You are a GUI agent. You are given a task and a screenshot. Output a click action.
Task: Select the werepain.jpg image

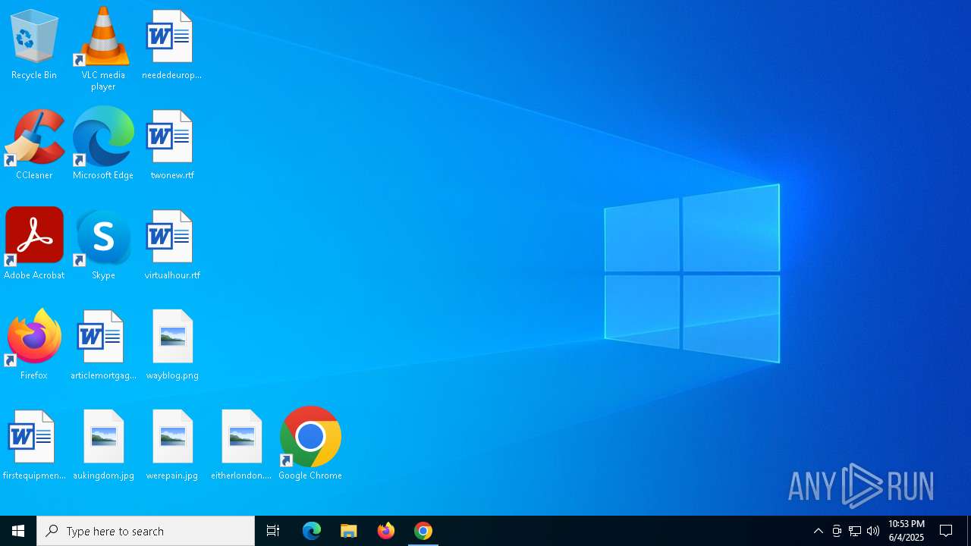click(172, 444)
